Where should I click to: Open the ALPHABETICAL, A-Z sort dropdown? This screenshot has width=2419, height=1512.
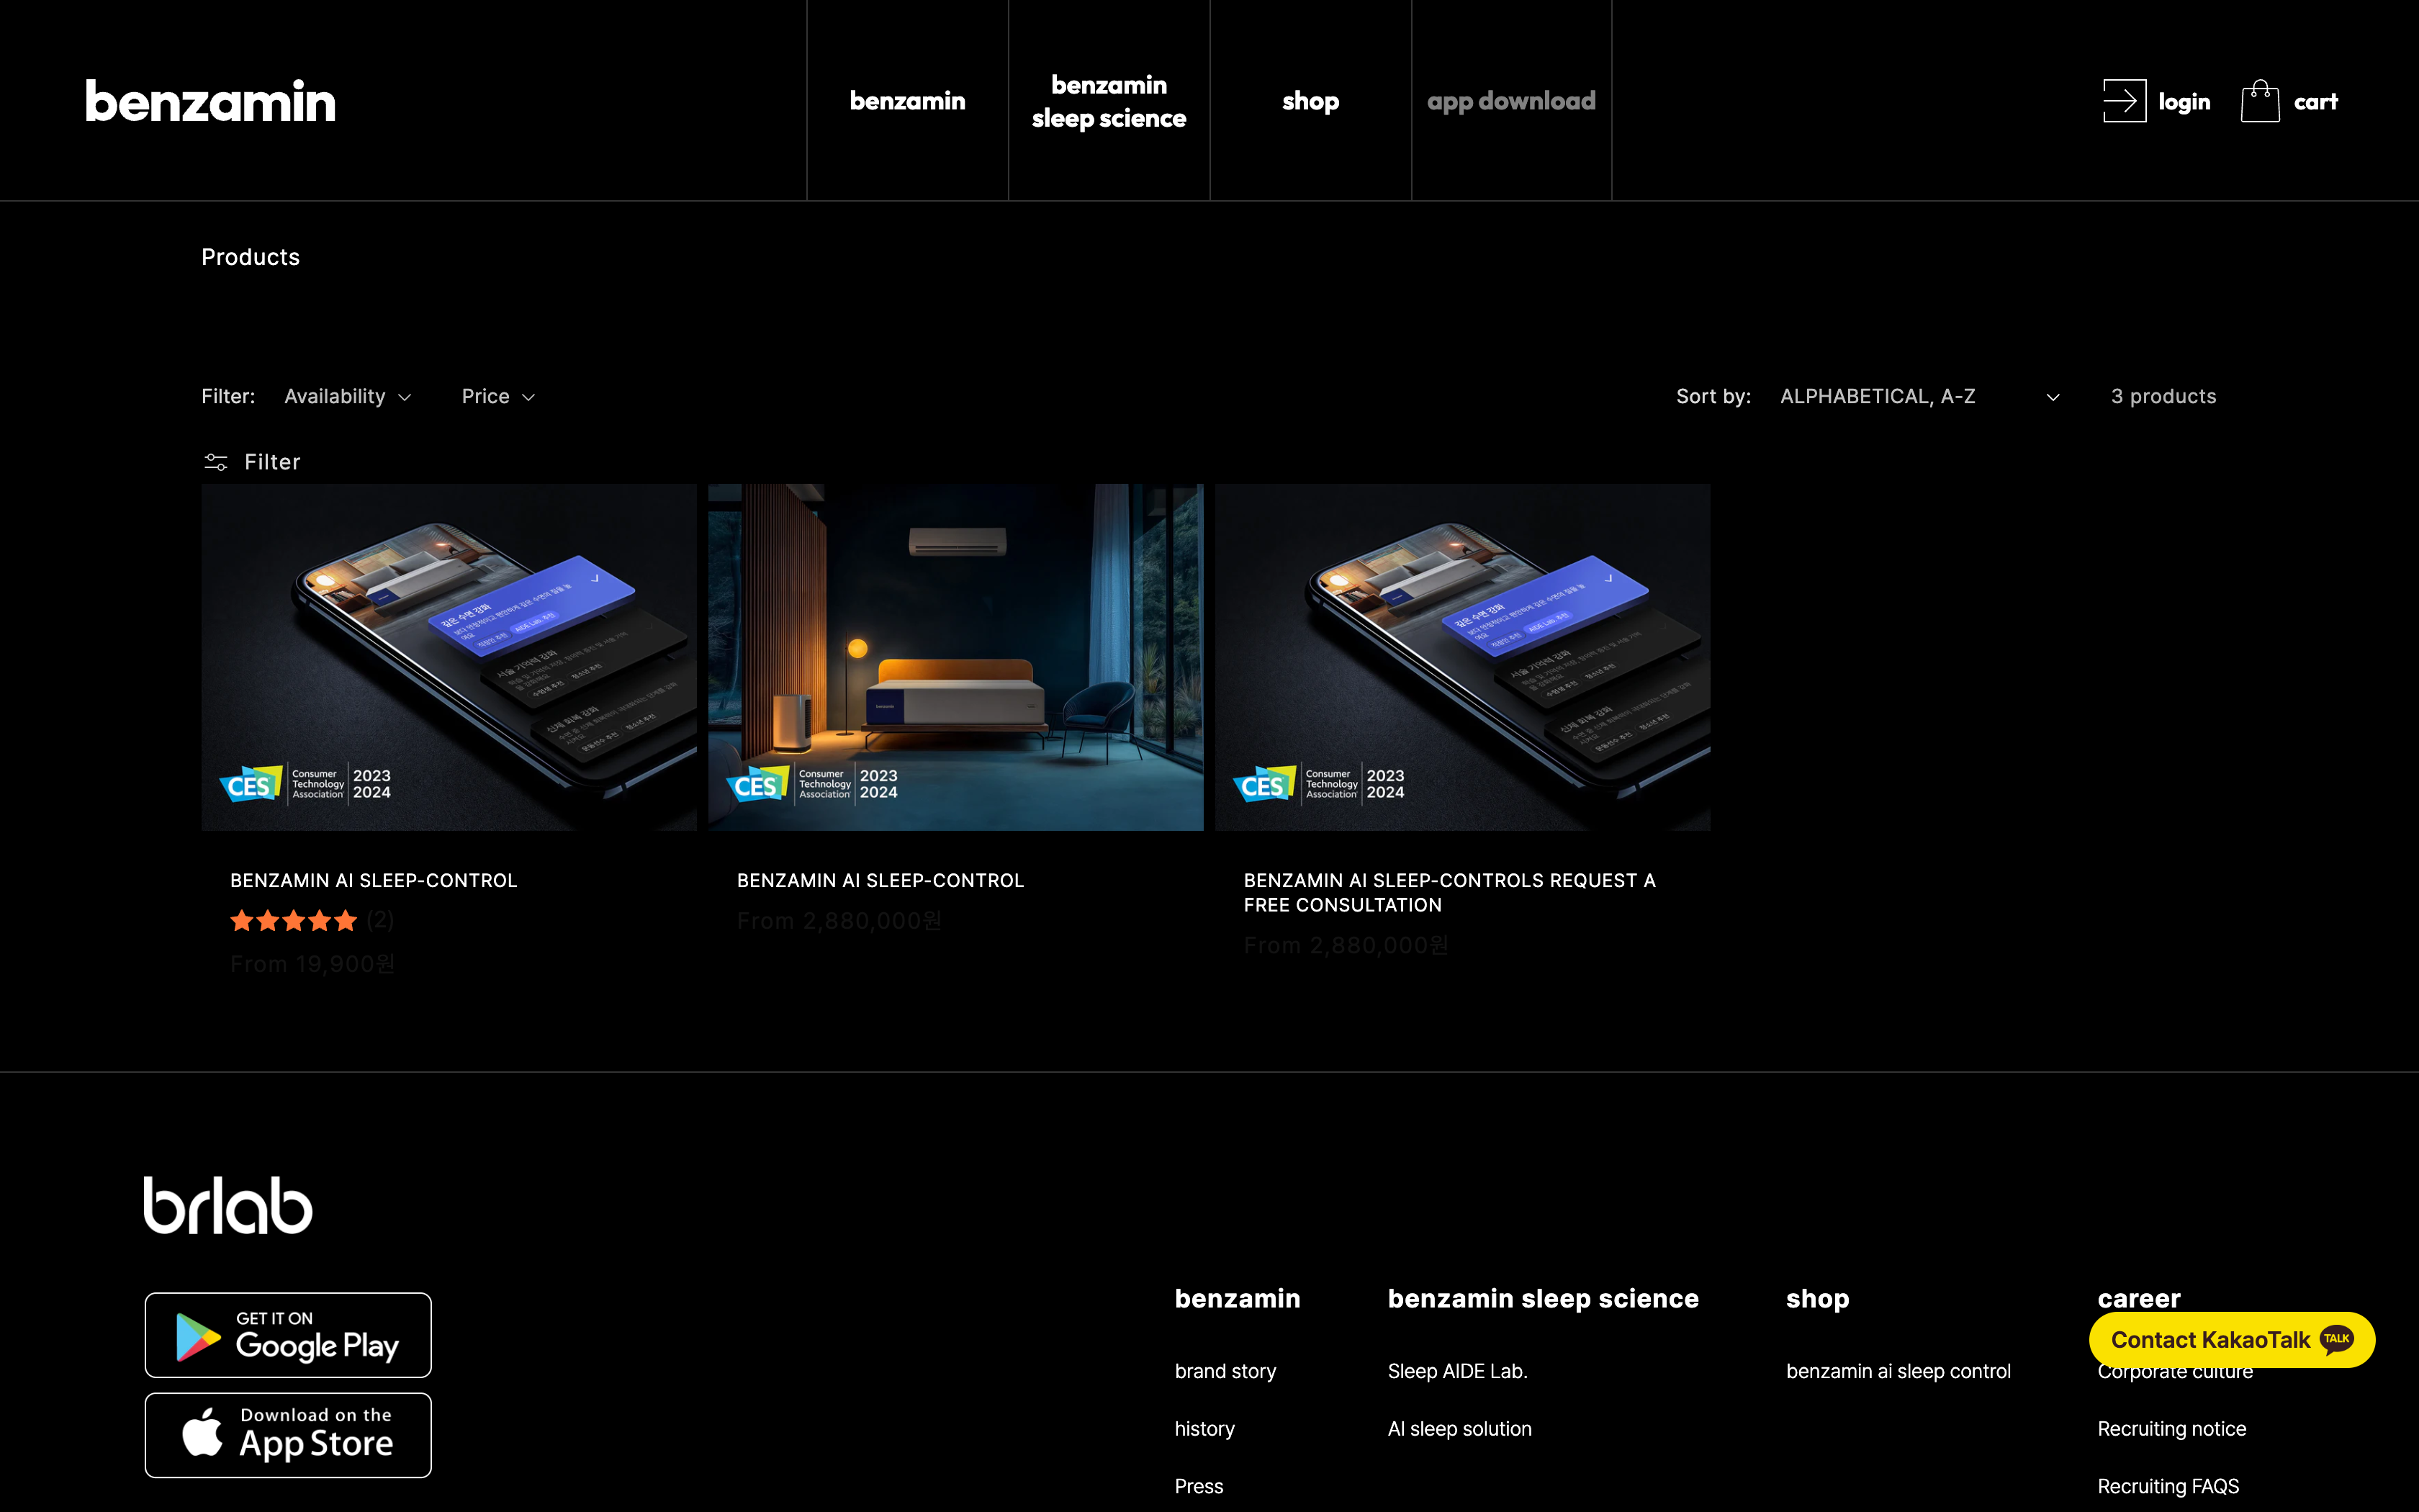(1919, 396)
